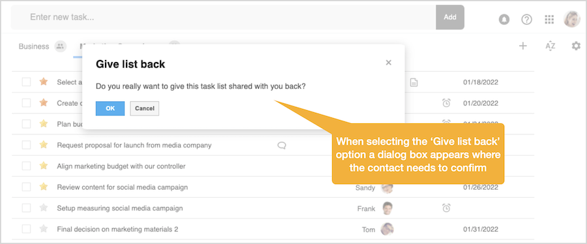This screenshot has height=244, width=587.
Task: Open the apps grid icon
Action: (549, 20)
